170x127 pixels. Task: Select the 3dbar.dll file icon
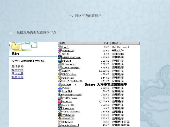click(60, 122)
